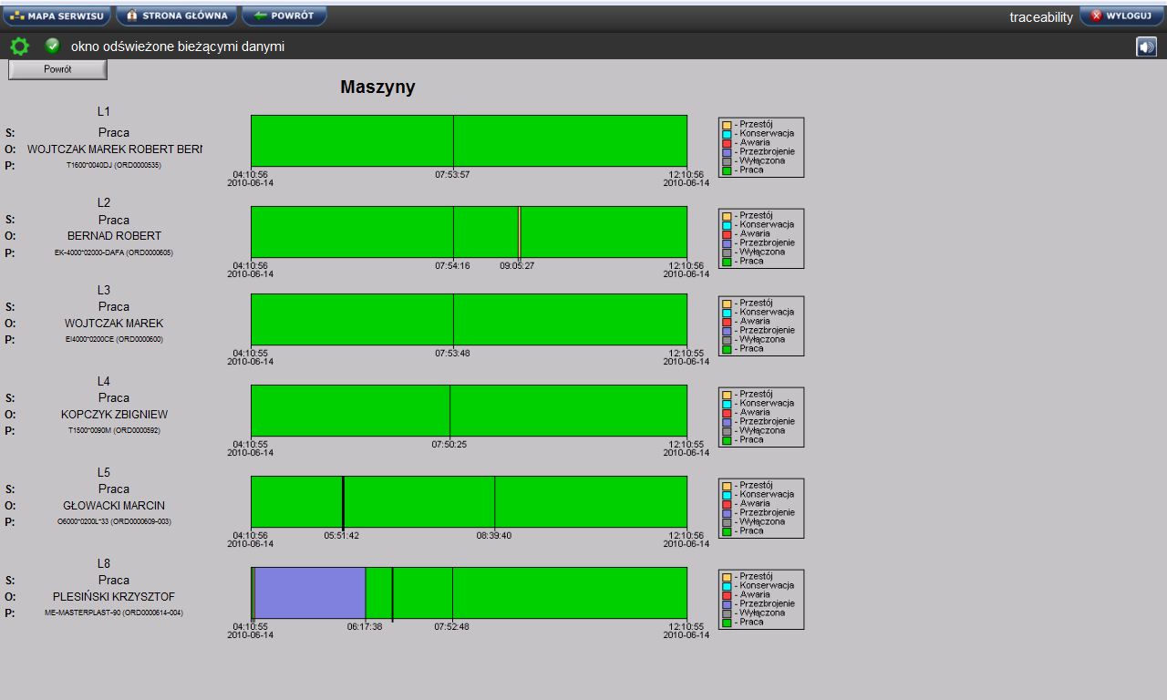Click the green Praca swatch in L8 legend
The width and height of the screenshot is (1167, 700).
click(727, 623)
